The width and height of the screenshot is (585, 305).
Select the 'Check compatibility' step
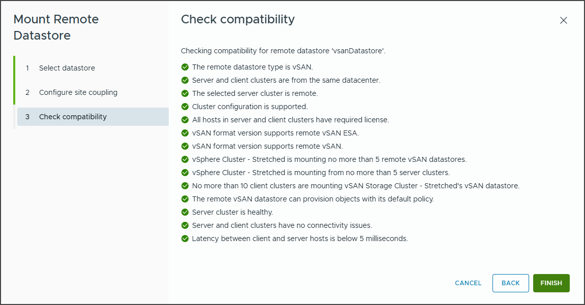click(73, 116)
